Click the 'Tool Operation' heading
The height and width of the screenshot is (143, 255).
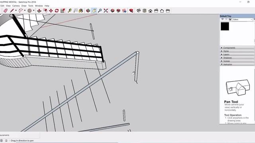[x=233, y=115]
